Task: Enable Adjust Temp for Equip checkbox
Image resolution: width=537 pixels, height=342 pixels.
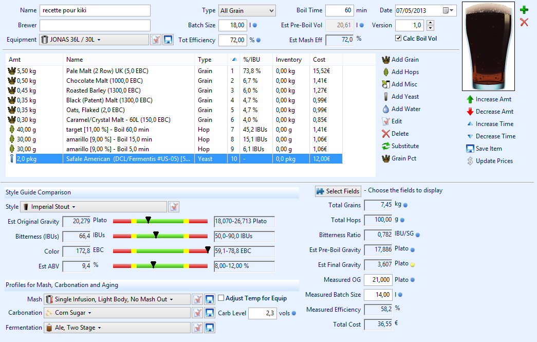Action: pyautogui.click(x=221, y=298)
